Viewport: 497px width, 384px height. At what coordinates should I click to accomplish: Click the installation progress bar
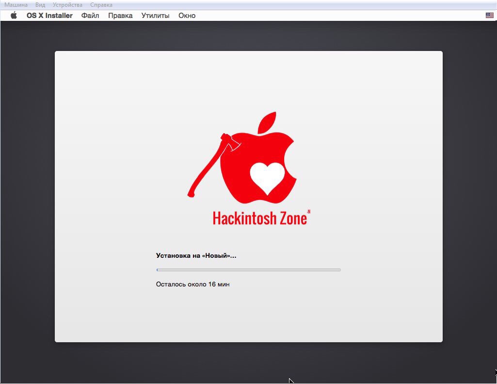248,270
